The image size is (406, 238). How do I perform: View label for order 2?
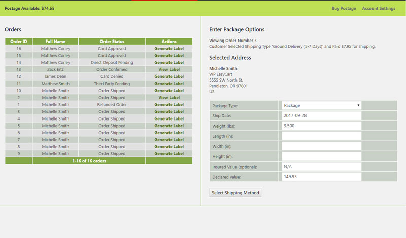pos(169,97)
